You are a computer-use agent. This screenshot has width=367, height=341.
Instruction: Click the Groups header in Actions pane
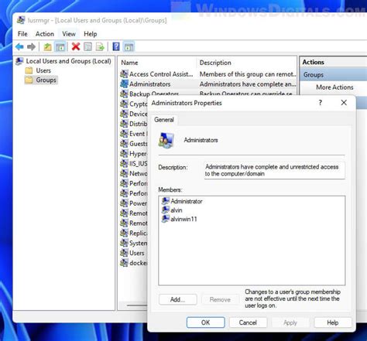[x=334, y=75]
